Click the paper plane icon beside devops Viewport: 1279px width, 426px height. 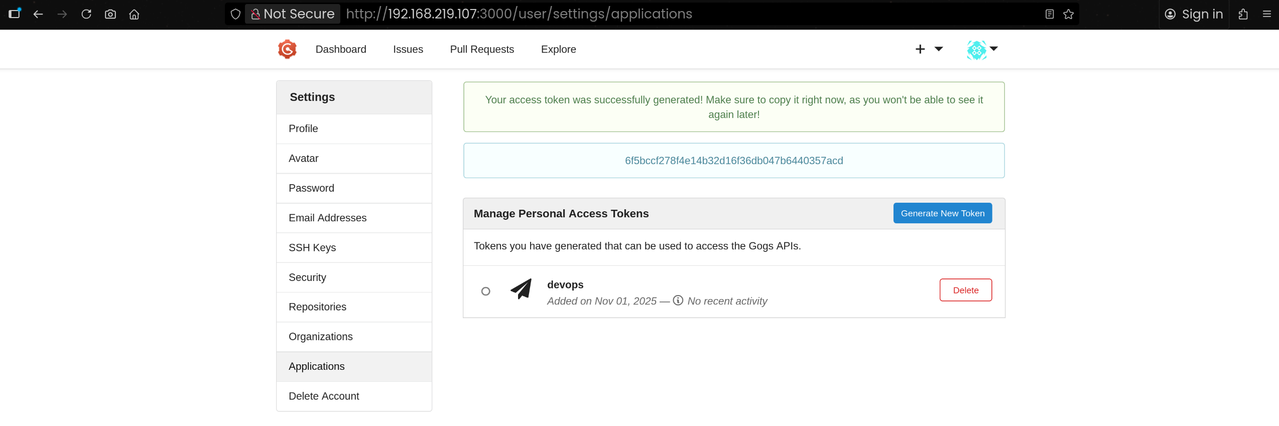[521, 289]
